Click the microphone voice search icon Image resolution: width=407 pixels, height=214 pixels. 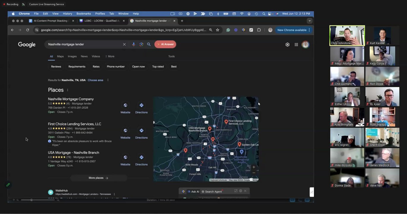(x=133, y=44)
